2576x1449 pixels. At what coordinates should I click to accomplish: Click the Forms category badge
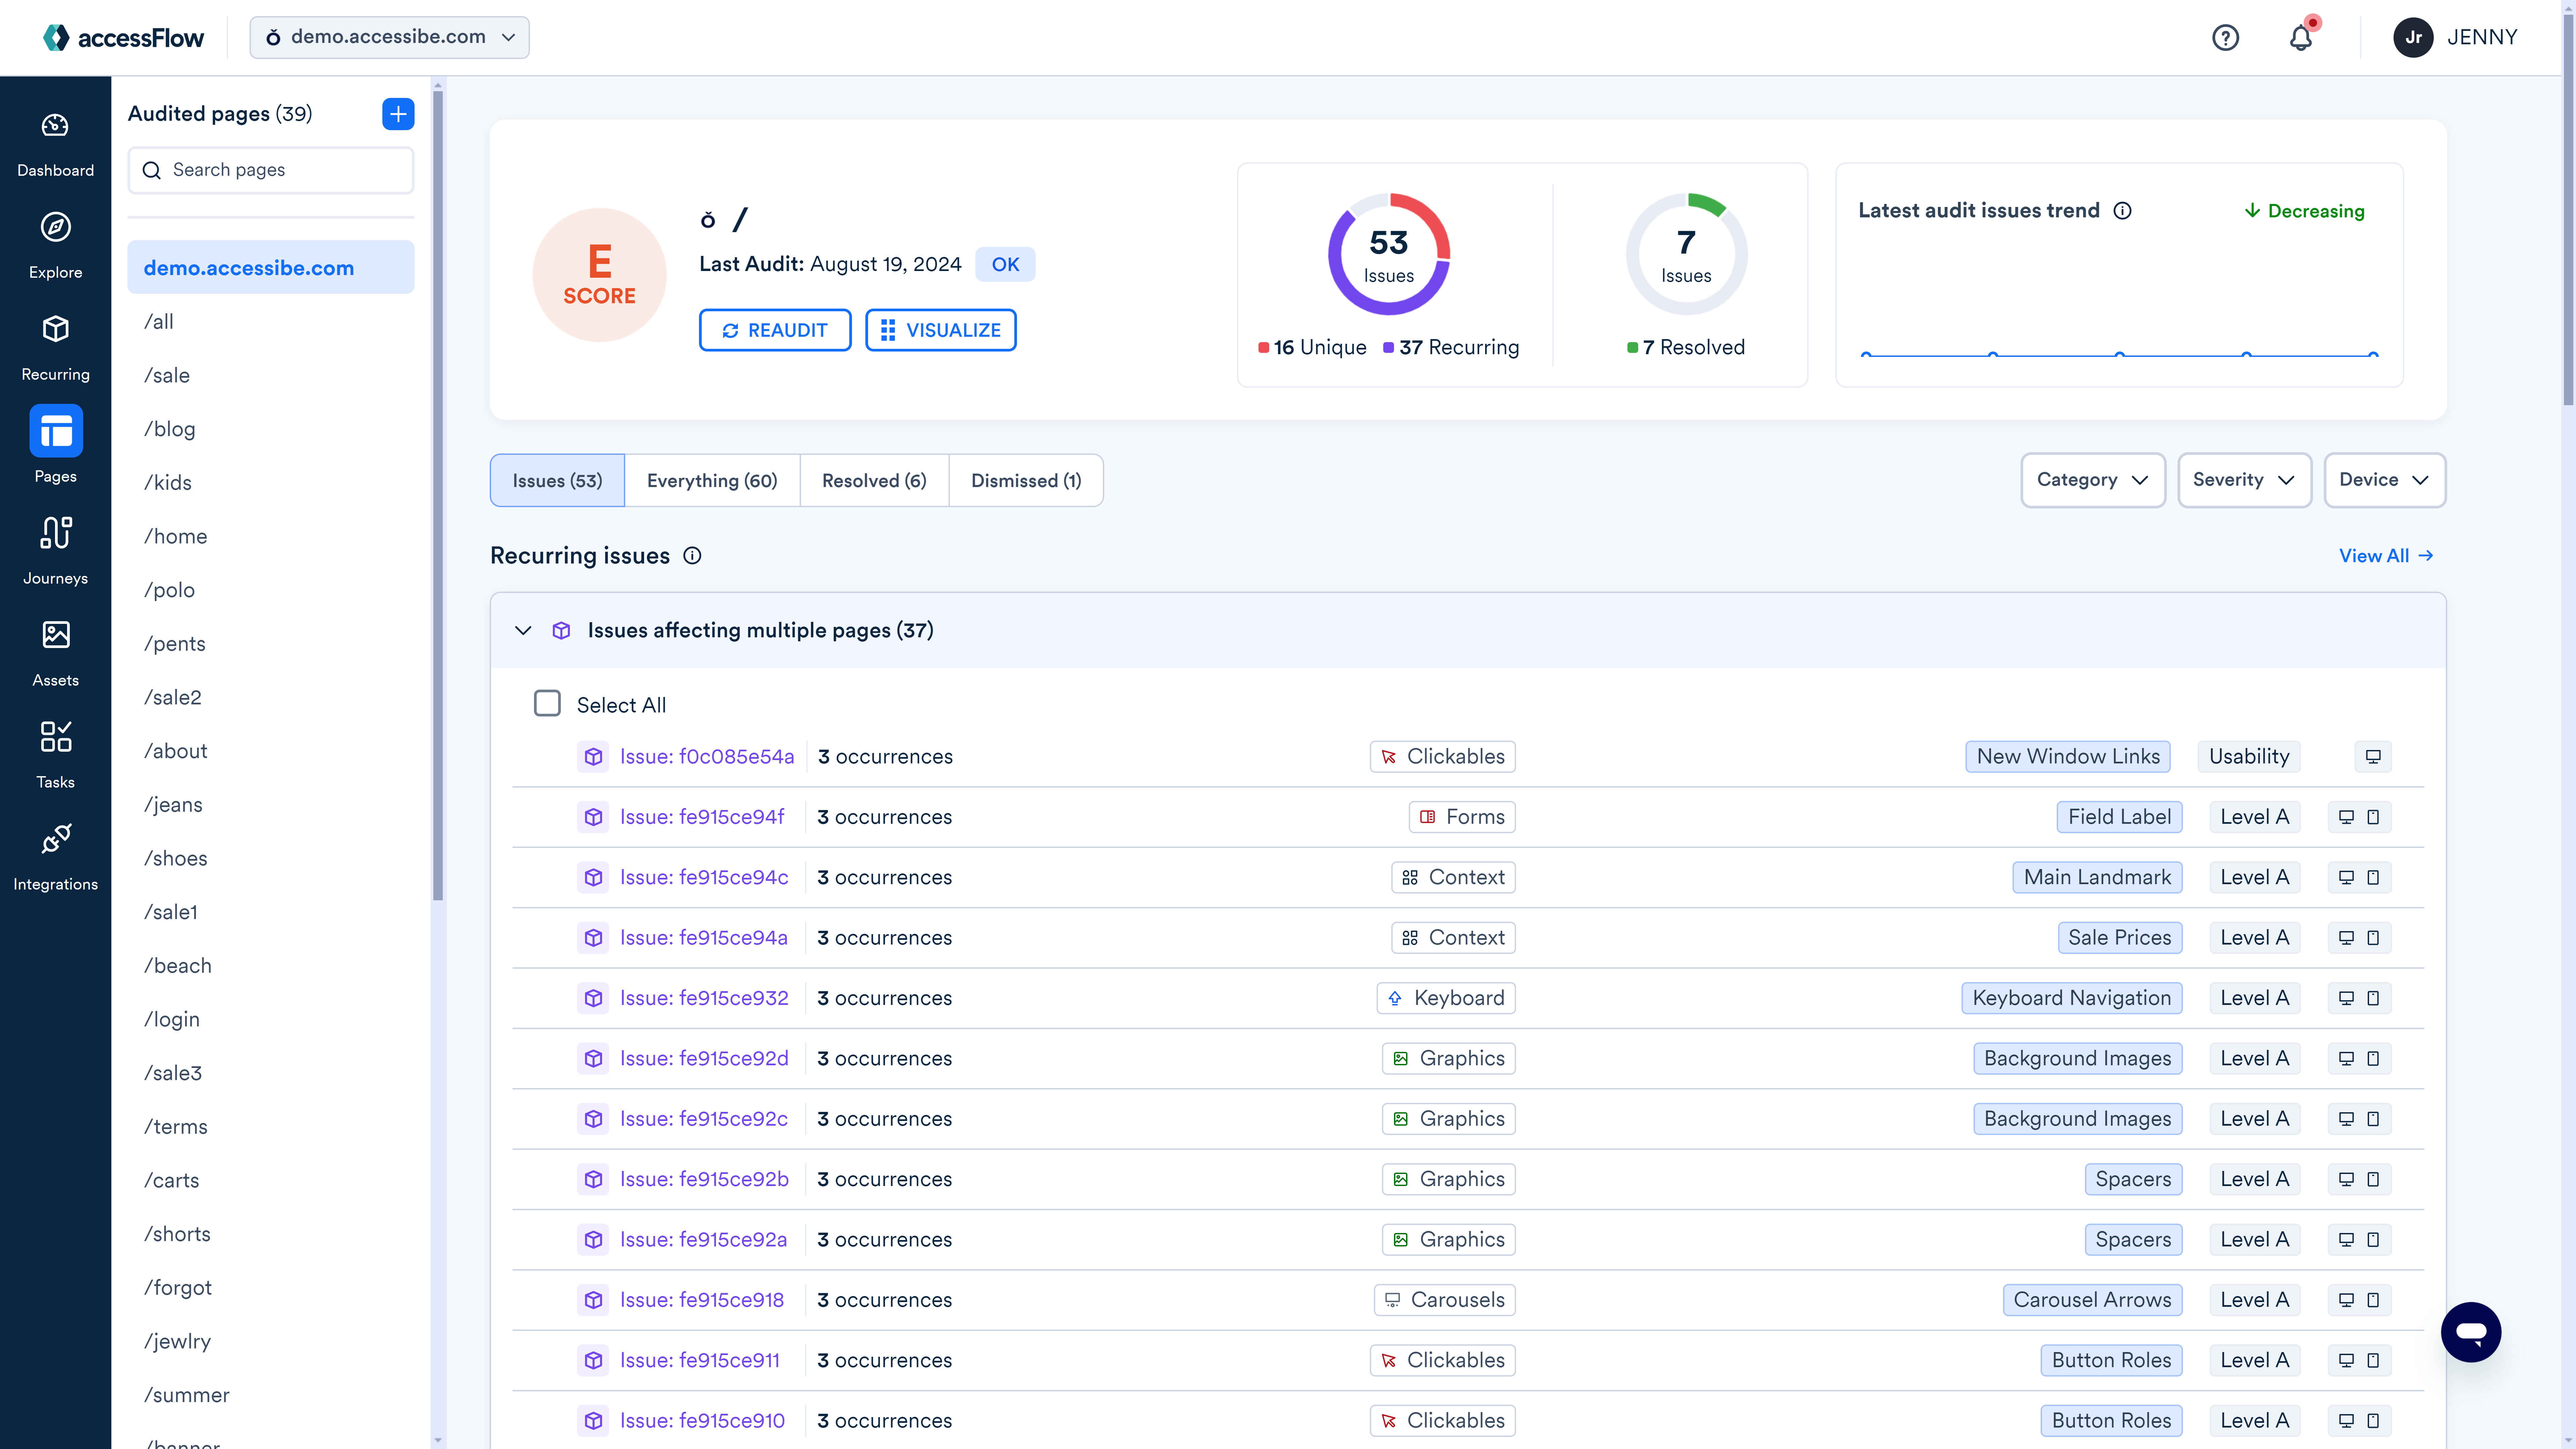point(1462,817)
